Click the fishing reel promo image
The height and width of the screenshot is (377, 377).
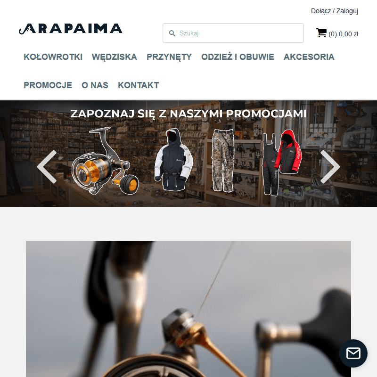coord(105,161)
